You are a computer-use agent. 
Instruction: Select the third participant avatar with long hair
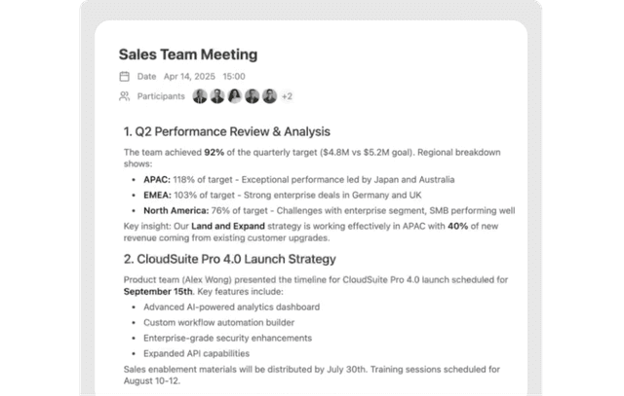tap(235, 96)
